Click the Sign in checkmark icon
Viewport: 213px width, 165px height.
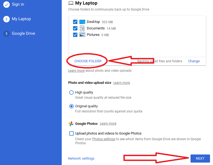[6, 4]
